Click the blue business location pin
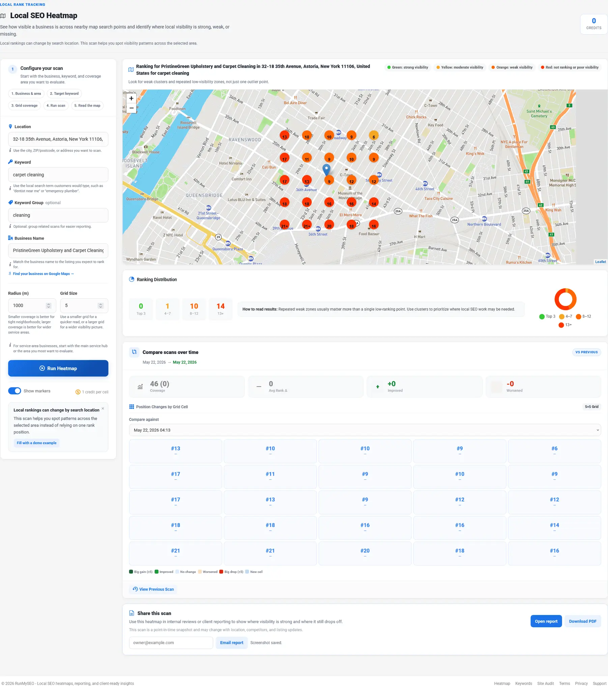 [x=326, y=170]
